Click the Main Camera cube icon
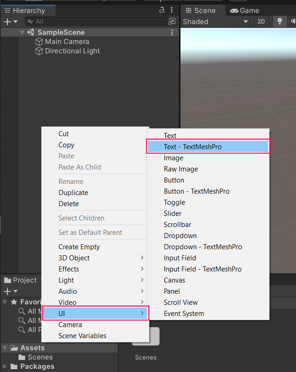The image size is (296, 372). coord(39,42)
